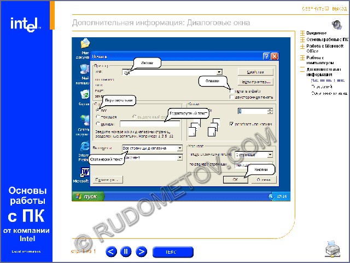The height and width of the screenshot is (263, 350).
Task: Expand the Введение section
Action: pyautogui.click(x=302, y=33)
